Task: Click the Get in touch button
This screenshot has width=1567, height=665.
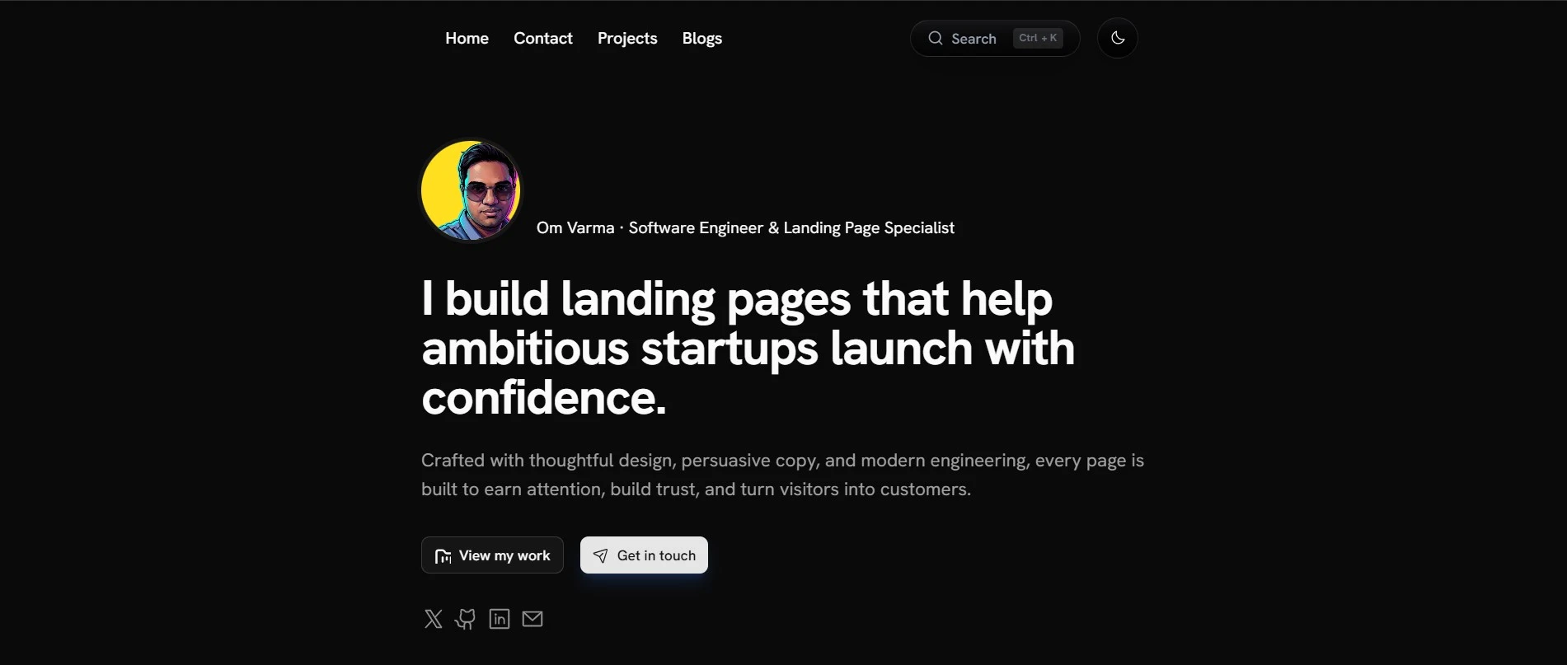Action: pyautogui.click(x=644, y=555)
